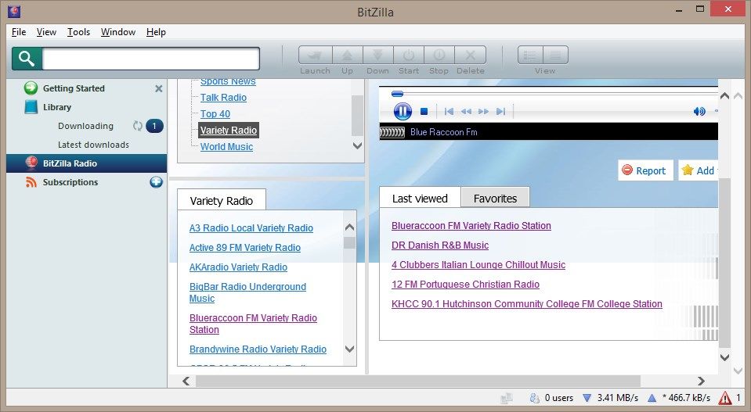This screenshot has width=751, height=412.
Task: Click the Downloading count badge
Action: coord(154,126)
